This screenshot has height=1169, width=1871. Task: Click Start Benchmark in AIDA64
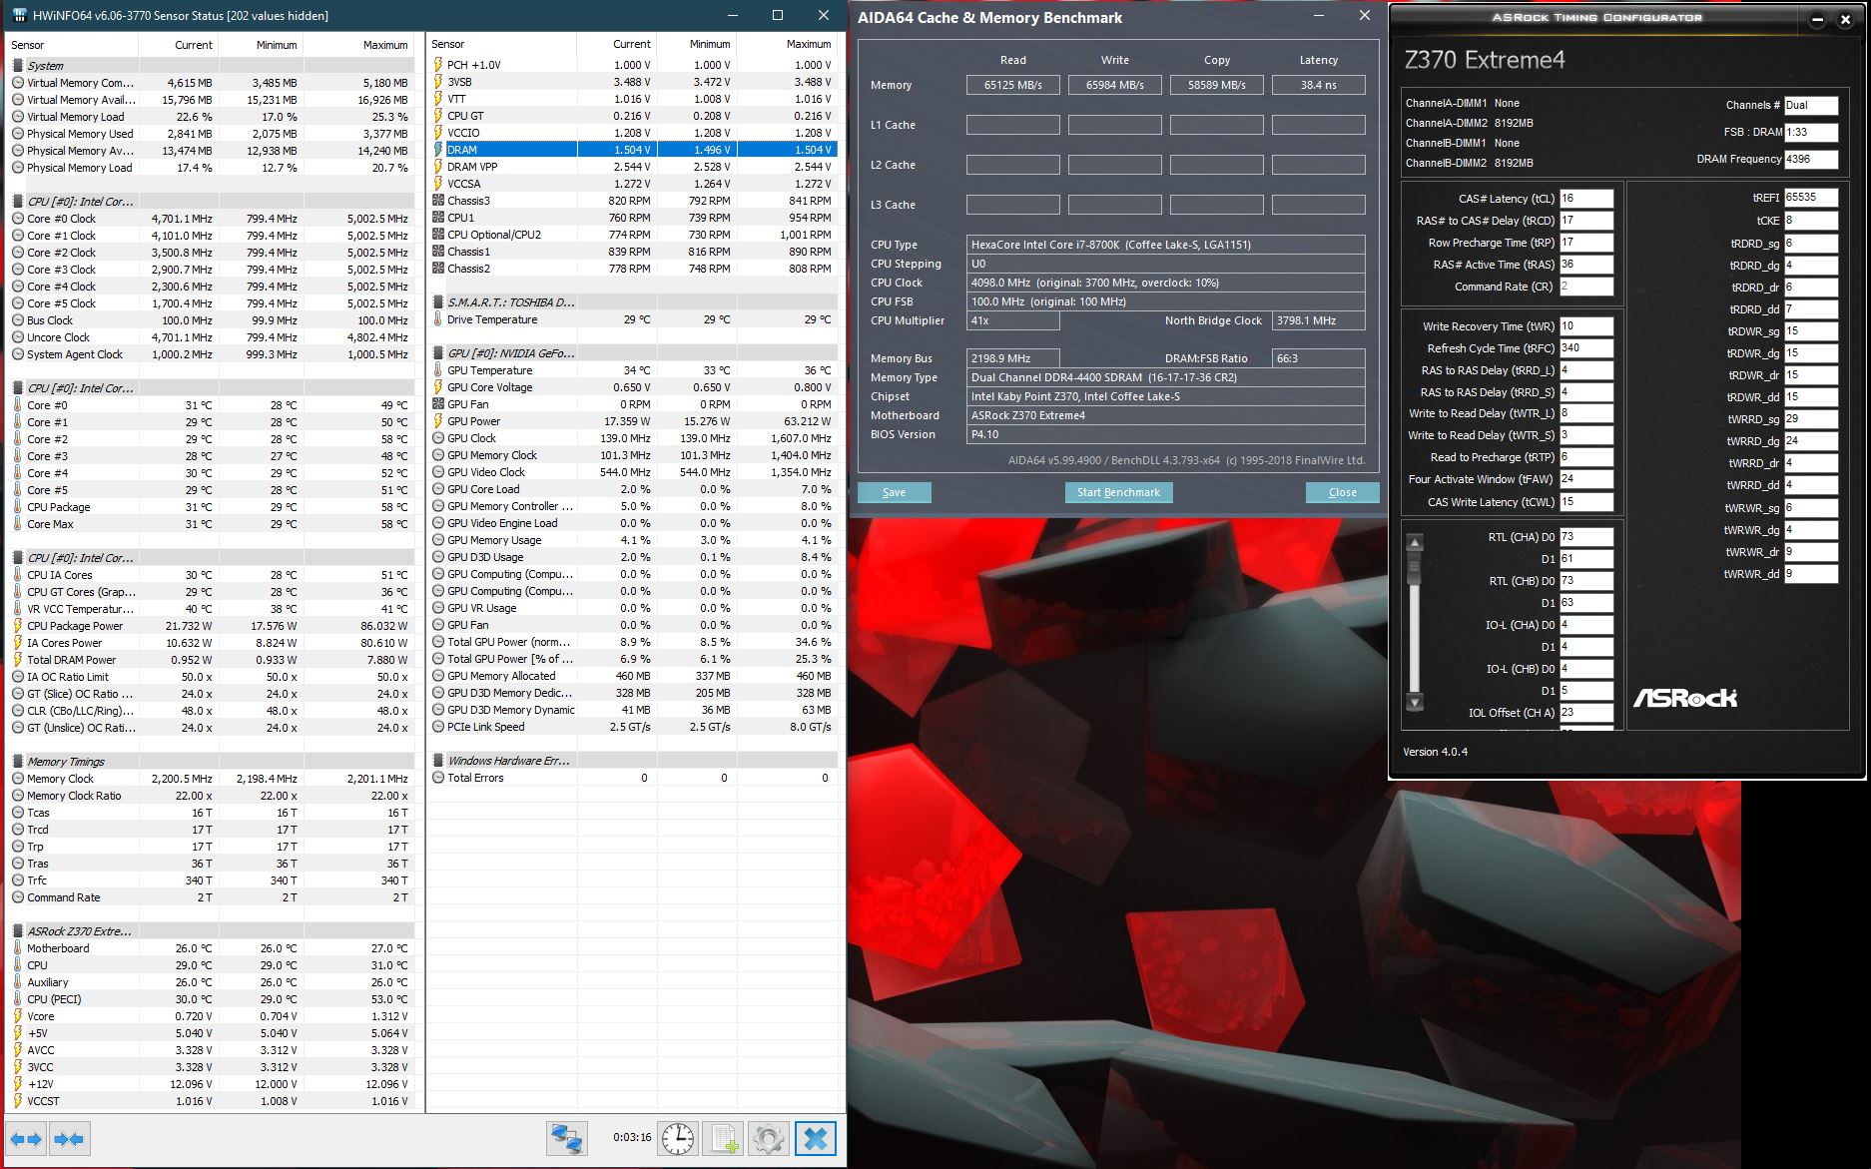click(x=1118, y=492)
